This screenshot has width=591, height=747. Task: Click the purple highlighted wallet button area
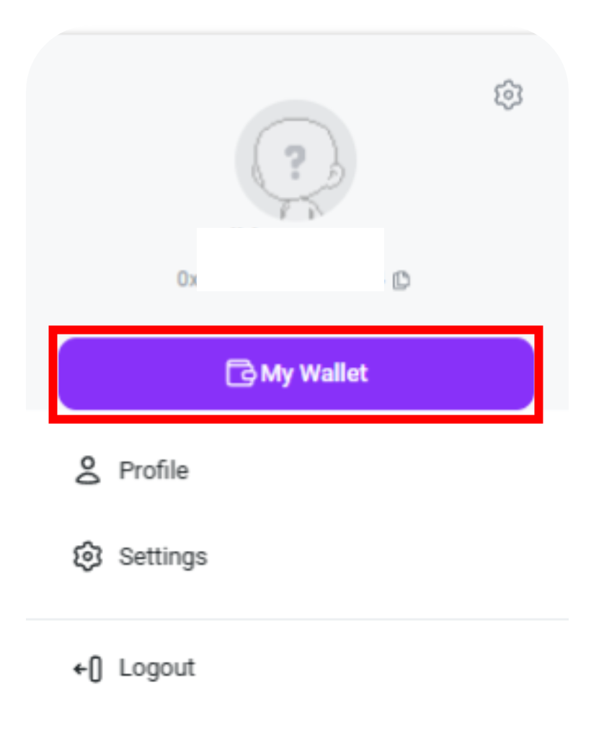(x=295, y=374)
